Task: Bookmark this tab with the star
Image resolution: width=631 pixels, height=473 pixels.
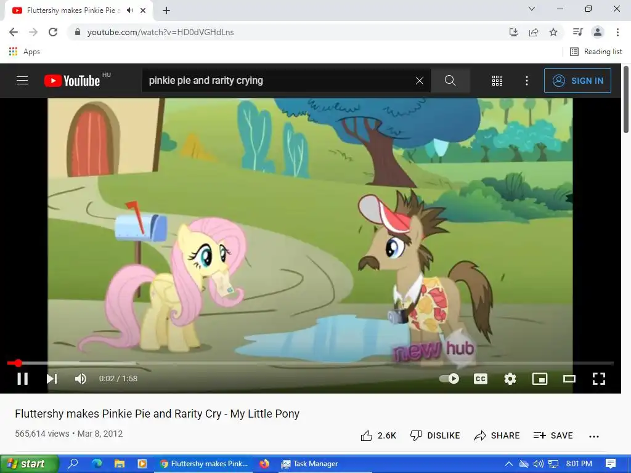Action: (553, 32)
